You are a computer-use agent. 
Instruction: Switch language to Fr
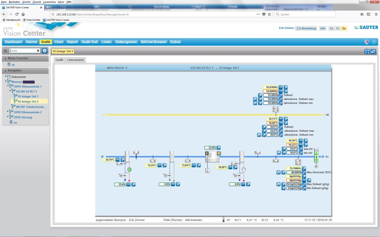click(x=338, y=28)
